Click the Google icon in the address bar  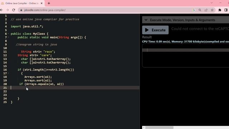click(x=194, y=10)
